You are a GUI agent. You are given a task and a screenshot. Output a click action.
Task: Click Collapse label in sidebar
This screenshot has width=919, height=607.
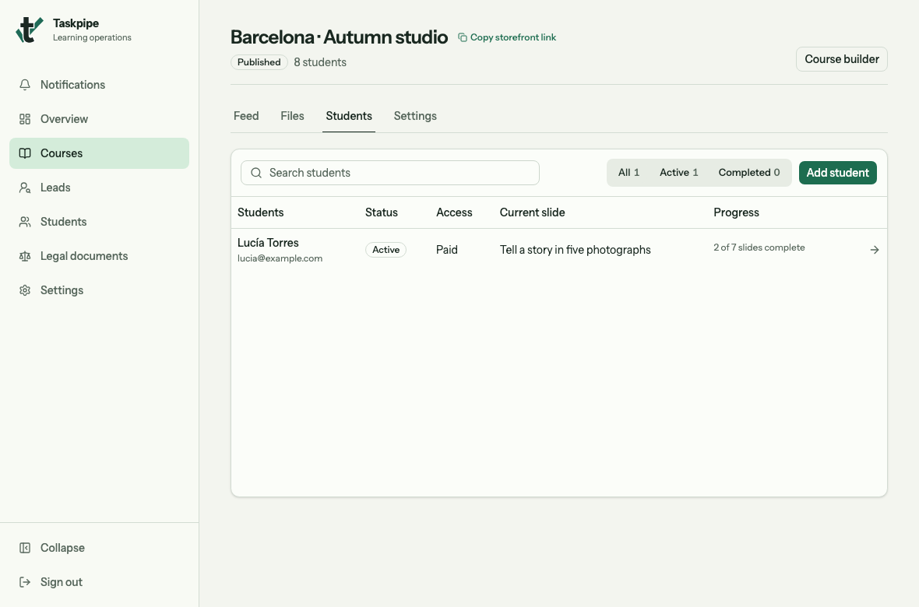62,548
